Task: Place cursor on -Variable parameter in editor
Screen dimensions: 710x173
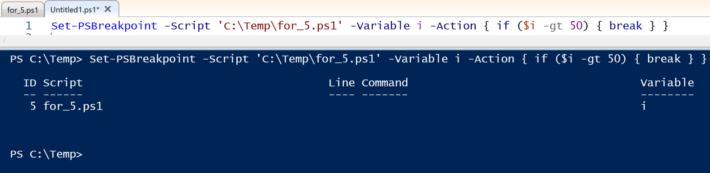Action: click(380, 26)
